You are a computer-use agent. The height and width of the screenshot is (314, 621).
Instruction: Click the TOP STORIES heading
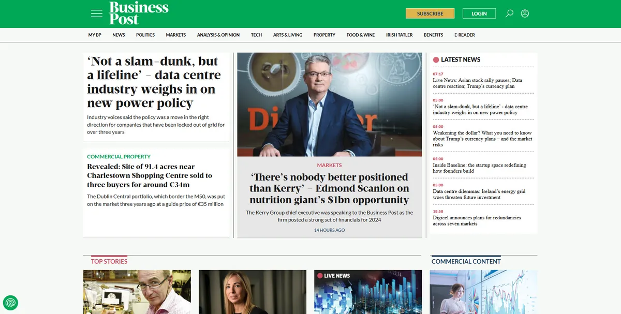[109, 261]
